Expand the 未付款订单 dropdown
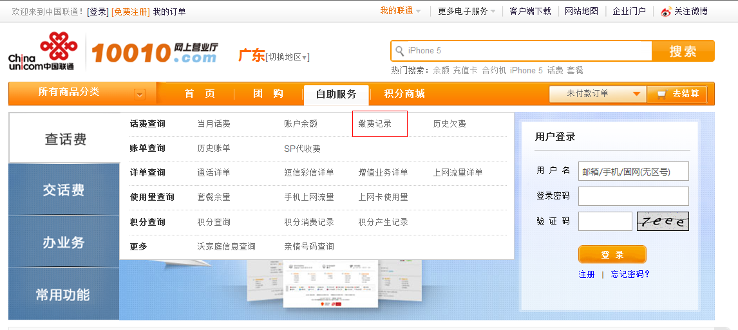This screenshot has width=738, height=330. 636,94
